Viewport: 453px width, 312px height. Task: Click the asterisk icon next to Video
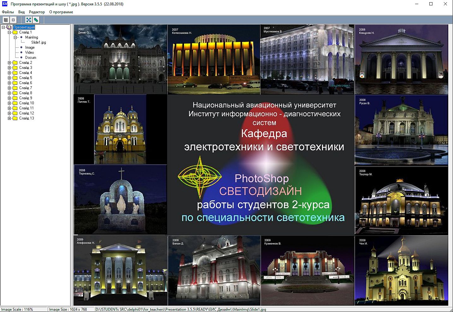tap(21, 52)
